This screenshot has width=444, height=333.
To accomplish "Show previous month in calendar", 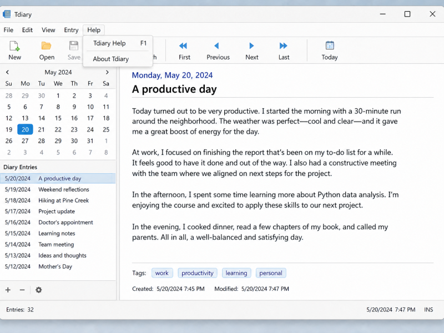I will 7,72.
